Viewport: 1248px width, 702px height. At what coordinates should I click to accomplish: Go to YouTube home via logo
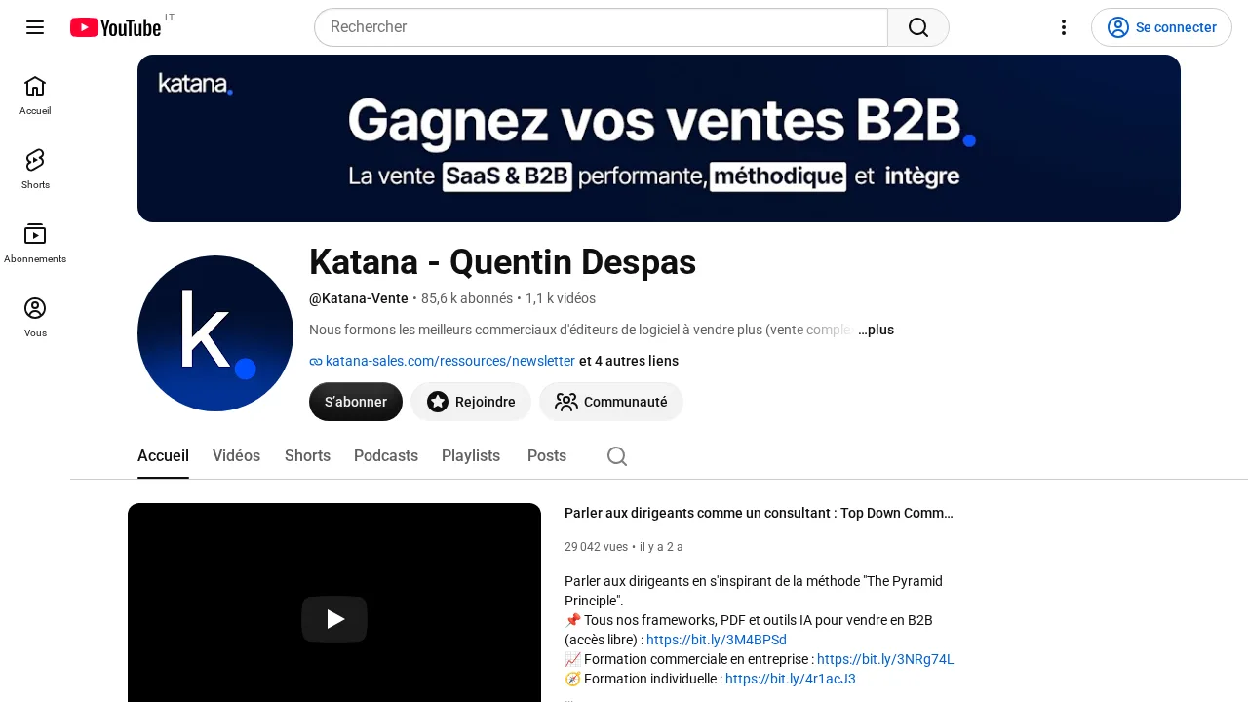pos(115,27)
